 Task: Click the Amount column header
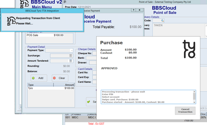pyautogui.click(x=64, y=85)
